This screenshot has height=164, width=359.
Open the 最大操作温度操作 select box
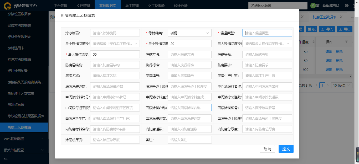267,44
